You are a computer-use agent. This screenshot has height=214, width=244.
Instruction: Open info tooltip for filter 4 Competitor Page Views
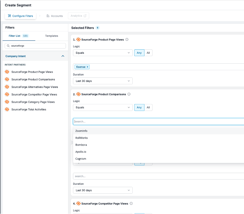[x=131, y=204]
